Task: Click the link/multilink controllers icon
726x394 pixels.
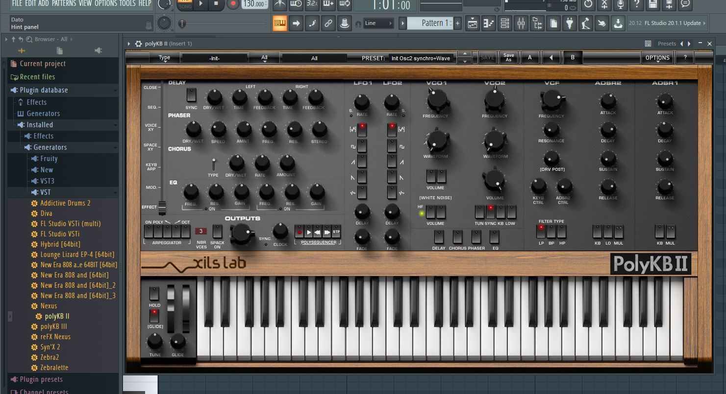Action: (328, 23)
